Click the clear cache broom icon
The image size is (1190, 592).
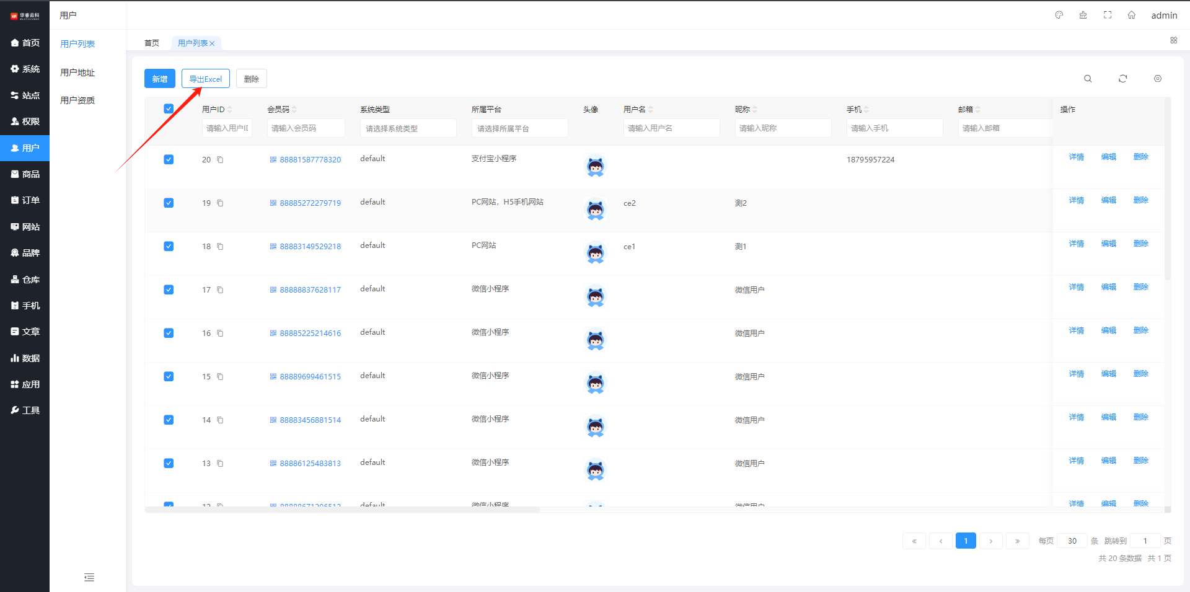point(1083,15)
